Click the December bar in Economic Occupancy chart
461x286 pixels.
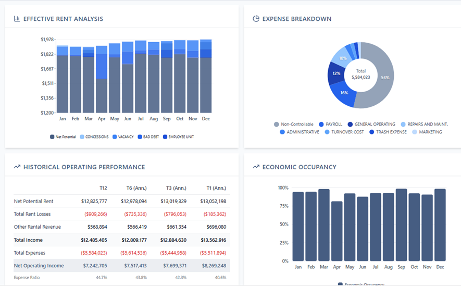[440, 225]
